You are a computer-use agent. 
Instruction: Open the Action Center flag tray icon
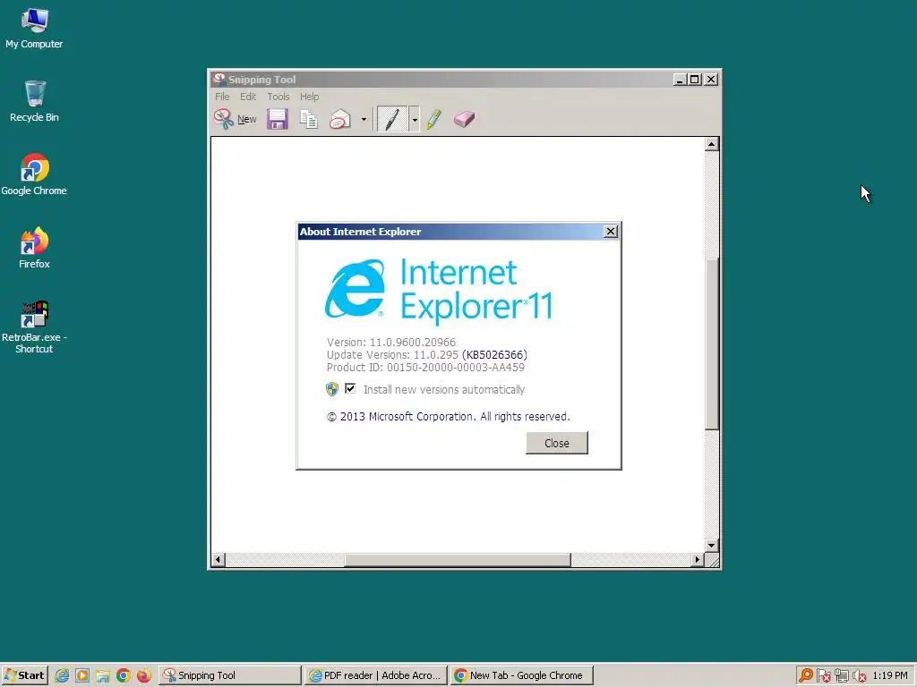pyautogui.click(x=824, y=675)
